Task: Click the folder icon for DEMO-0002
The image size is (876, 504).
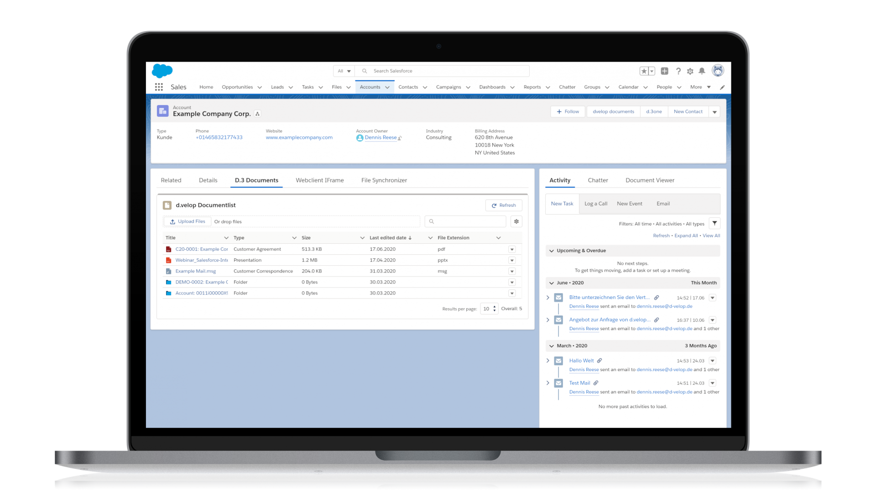Action: click(x=168, y=282)
